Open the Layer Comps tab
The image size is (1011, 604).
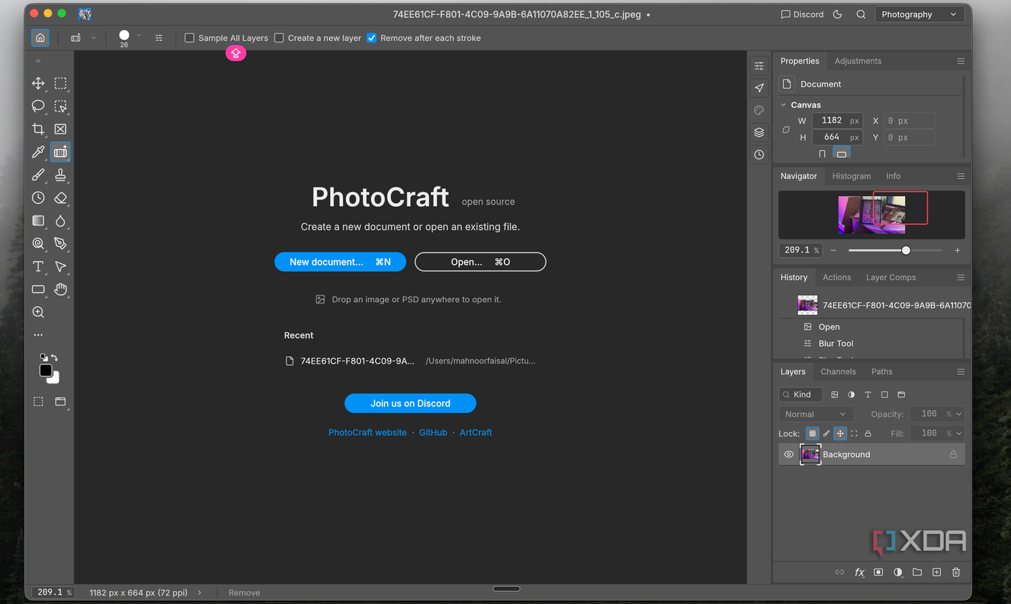(x=891, y=278)
